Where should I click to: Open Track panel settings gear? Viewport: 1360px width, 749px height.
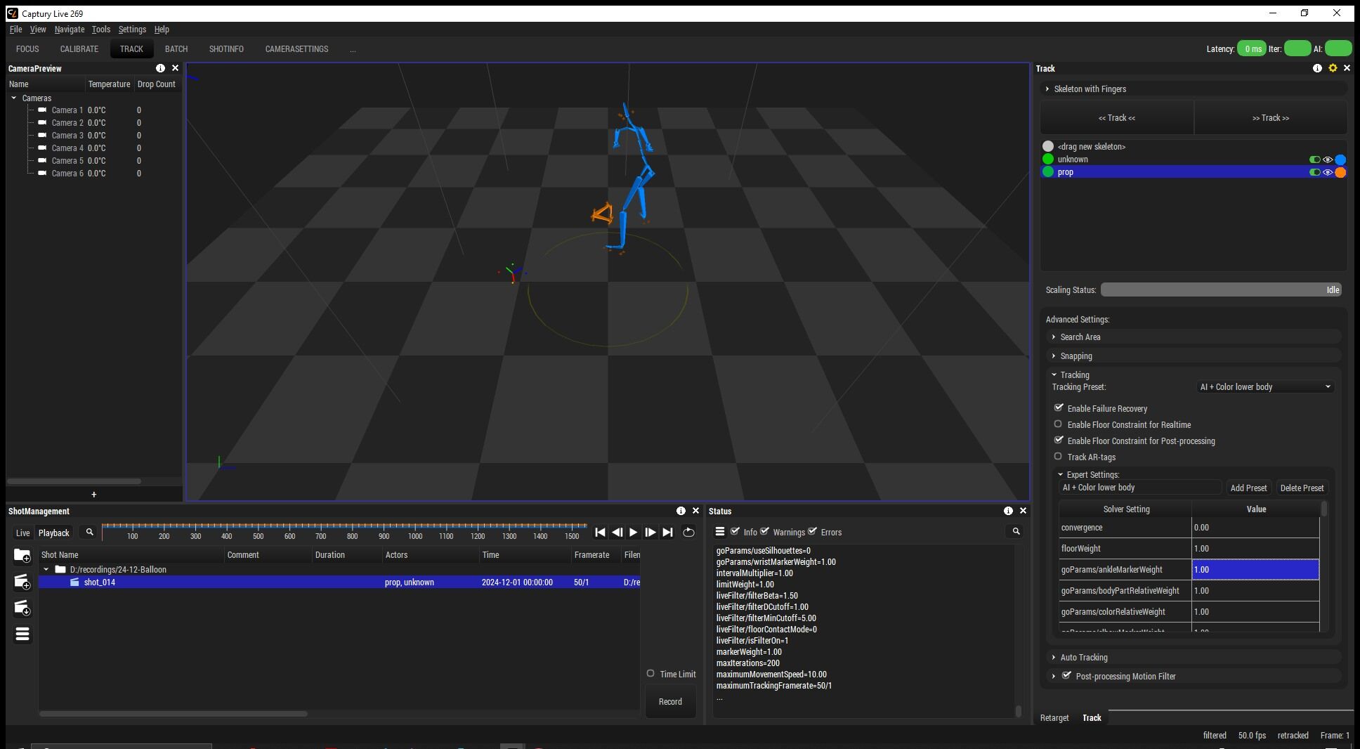1332,68
